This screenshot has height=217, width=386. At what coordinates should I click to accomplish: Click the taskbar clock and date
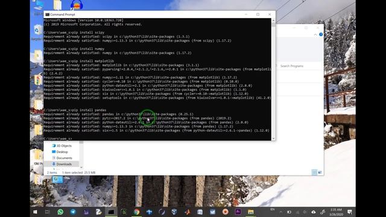pos(336,212)
